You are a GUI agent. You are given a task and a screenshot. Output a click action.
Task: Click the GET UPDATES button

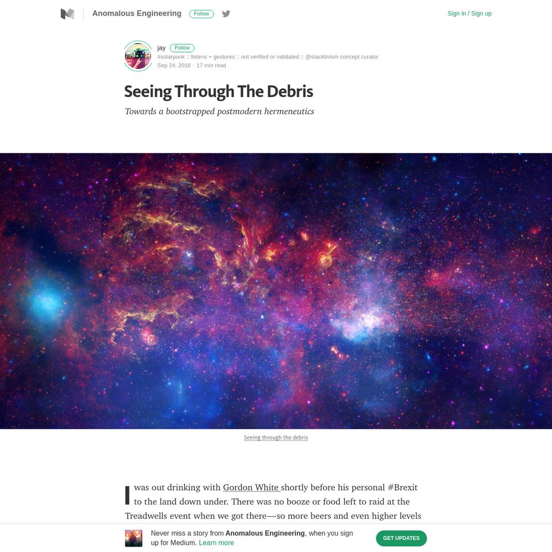point(401,538)
